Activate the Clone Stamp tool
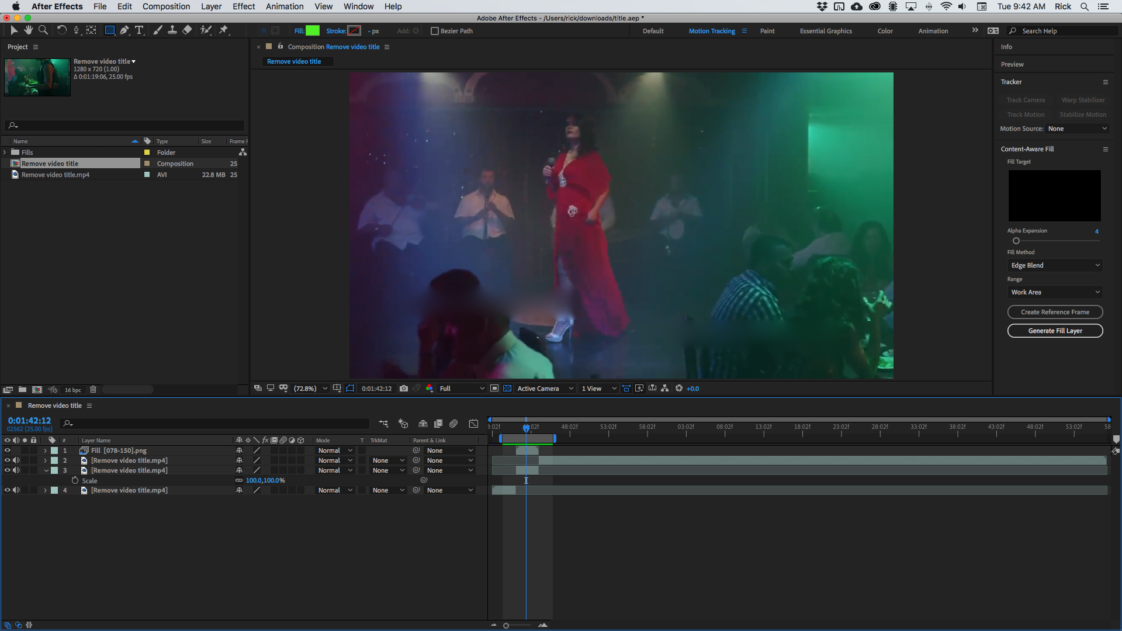Viewport: 1122px width, 631px height. [172, 30]
